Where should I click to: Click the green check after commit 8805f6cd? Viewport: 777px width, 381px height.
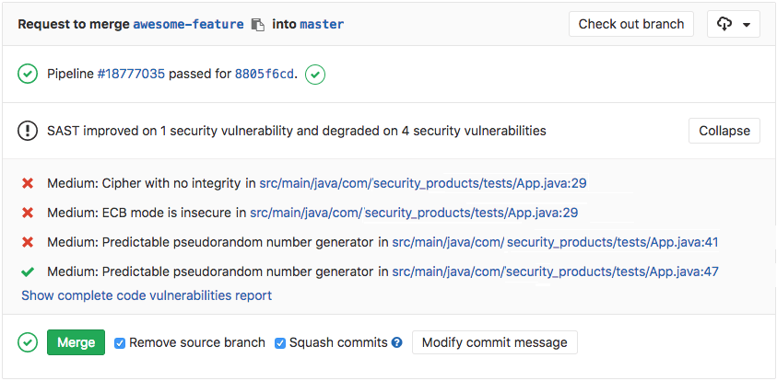point(315,74)
